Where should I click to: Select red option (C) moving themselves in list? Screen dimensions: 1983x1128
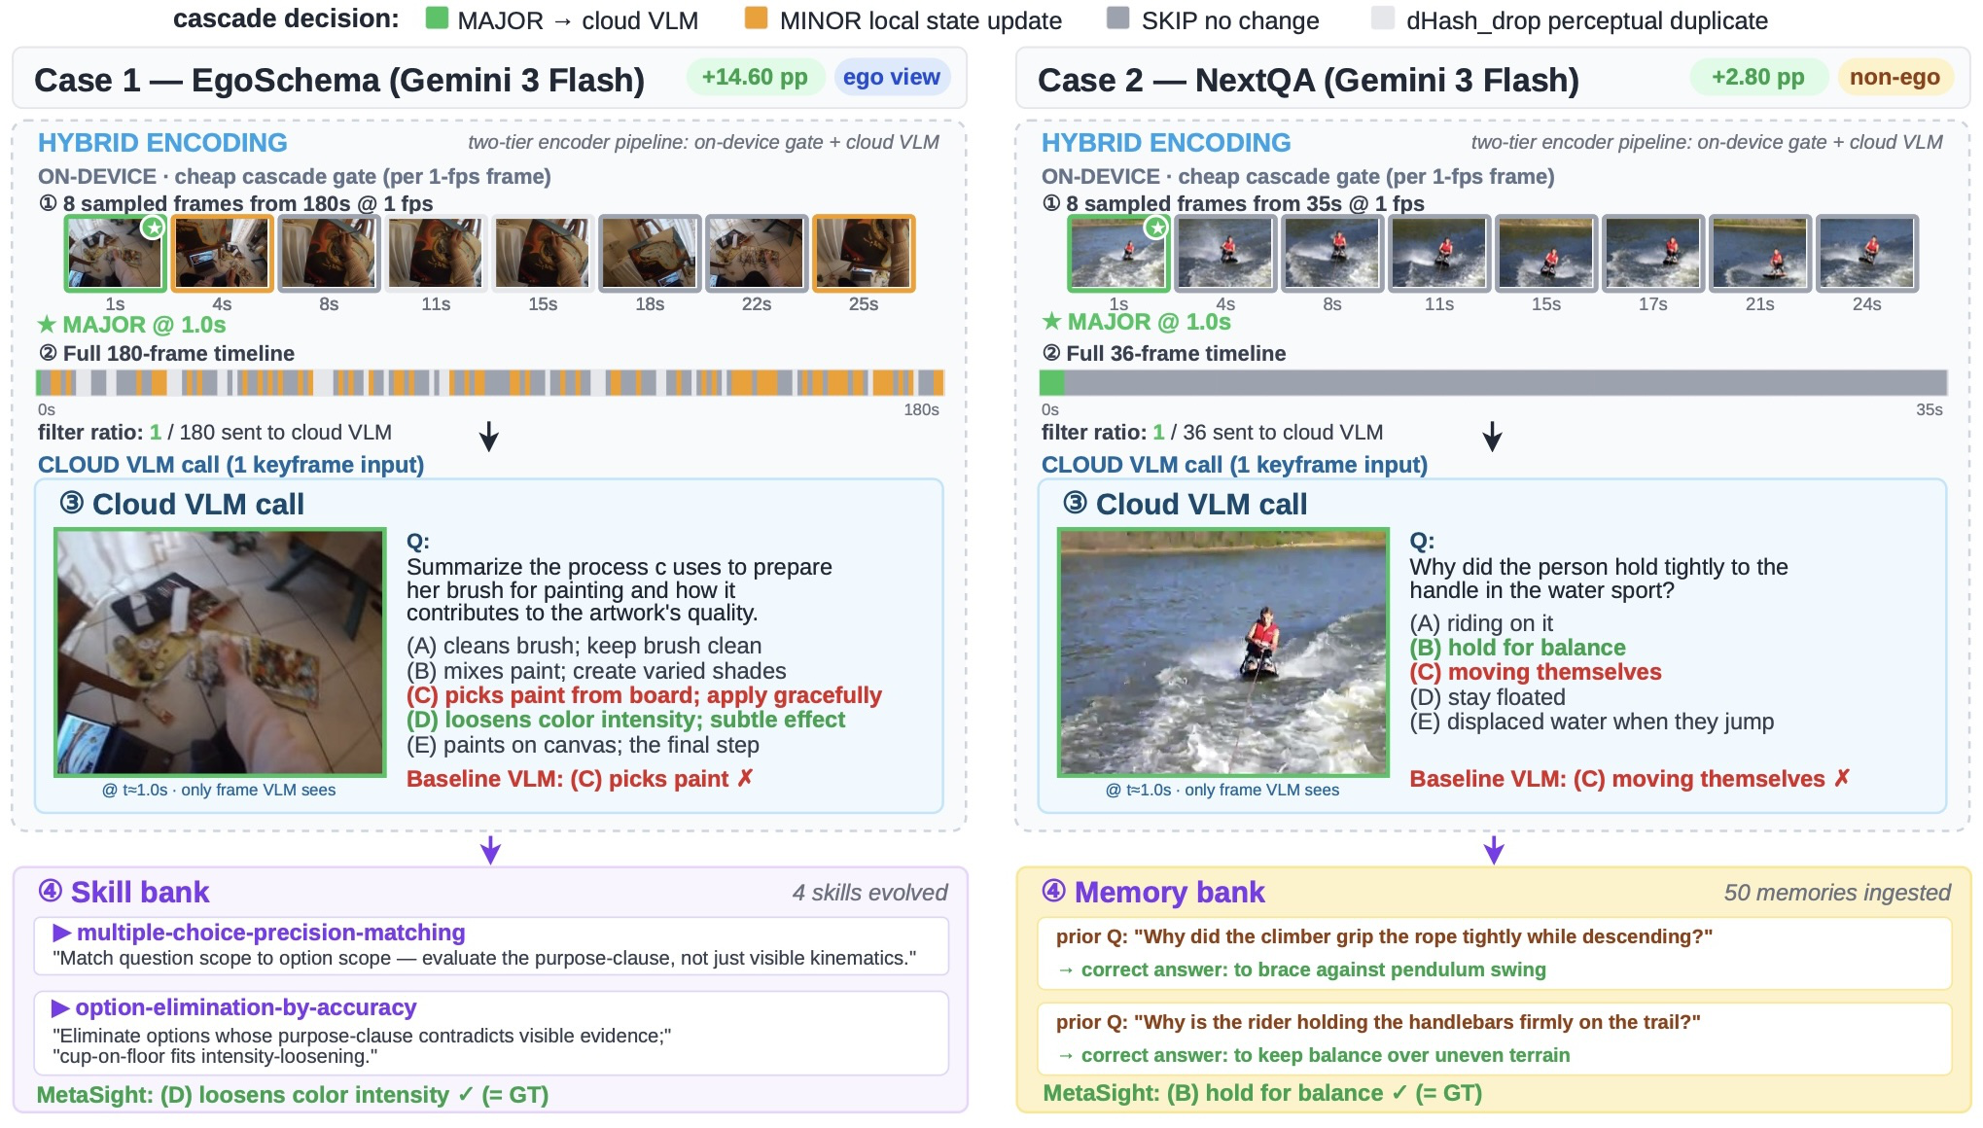(1536, 672)
